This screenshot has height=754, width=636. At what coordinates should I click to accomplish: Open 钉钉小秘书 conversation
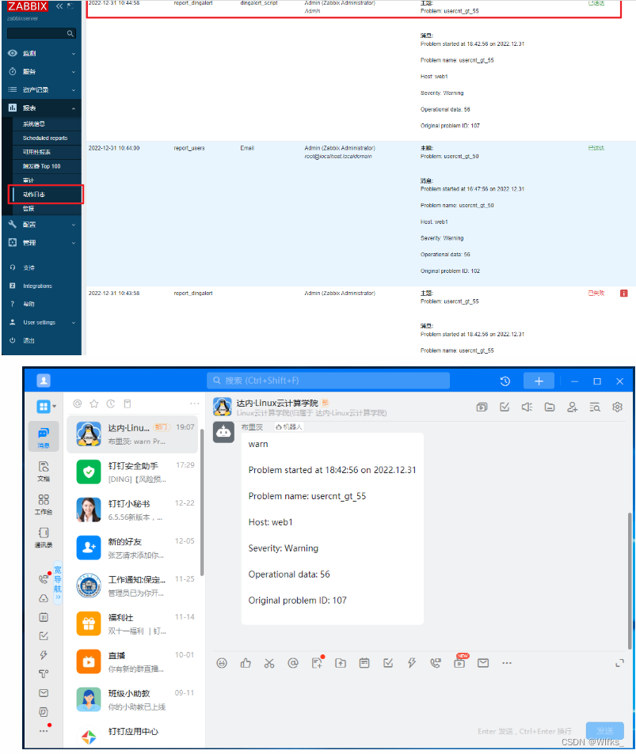click(x=132, y=510)
